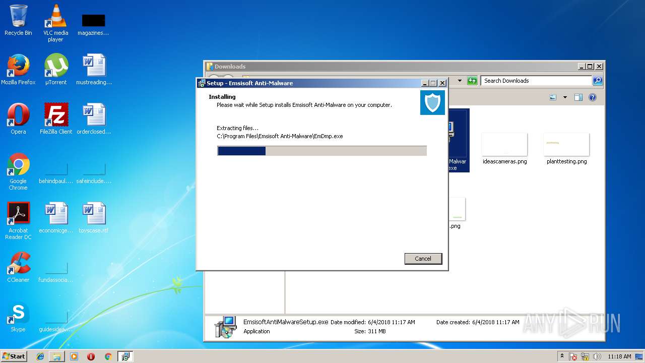
Task: Select the mustreading document icon
Action: [x=94, y=70]
